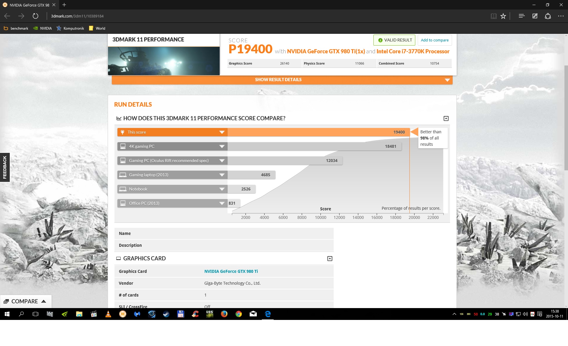The height and width of the screenshot is (346, 568).
Task: Open volume control in system tray
Action: pos(525,314)
